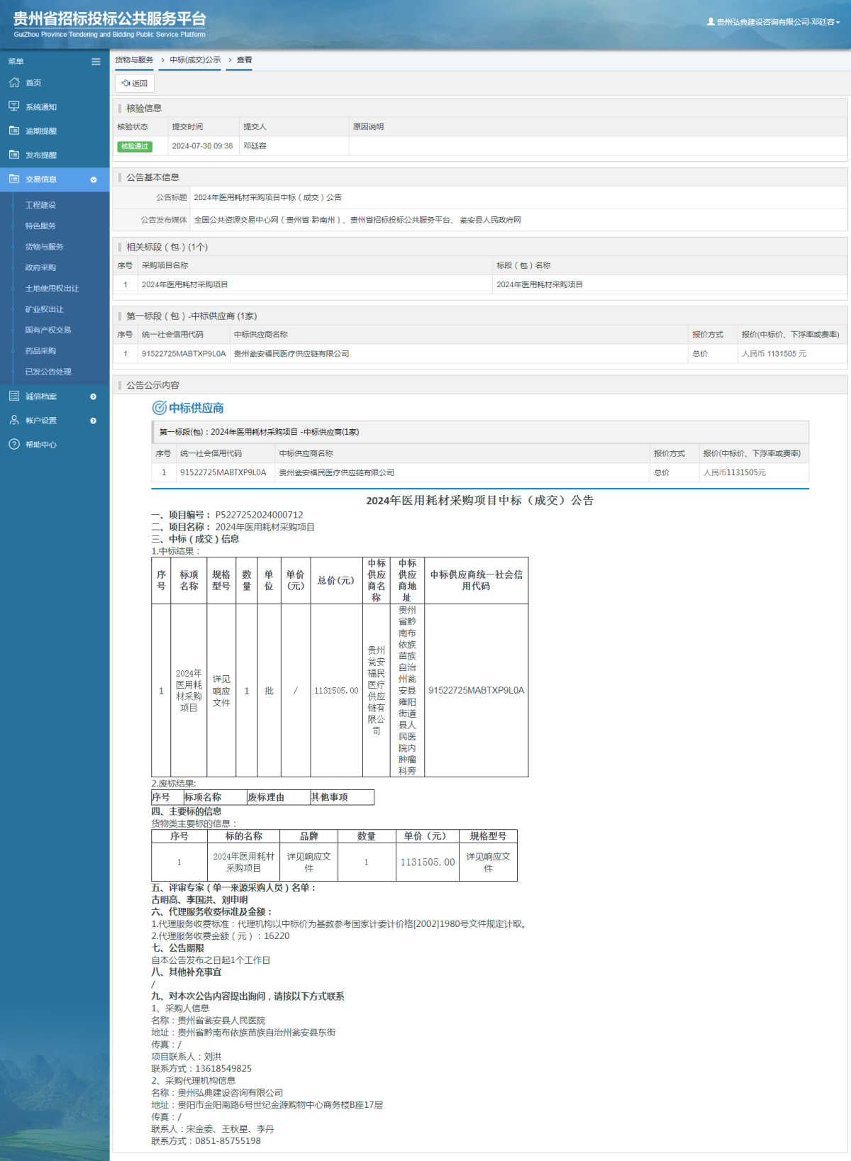Click 2024年医用耗材采购项目 in 采购项目名称 column
This screenshot has width=851, height=1161.
[x=184, y=284]
